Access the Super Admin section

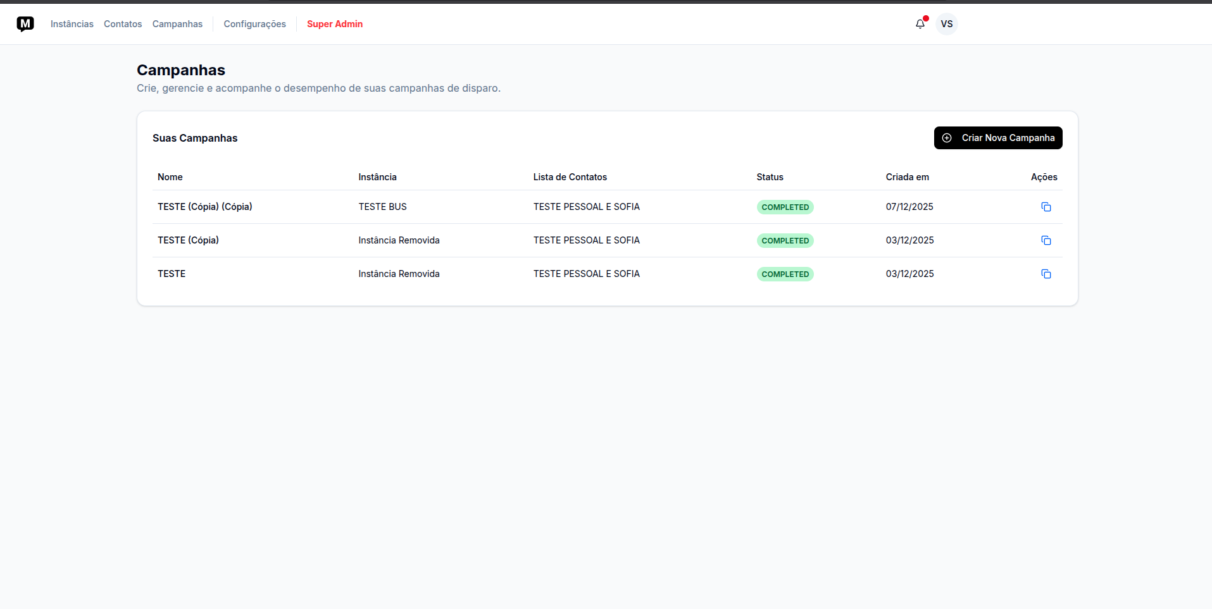click(334, 24)
